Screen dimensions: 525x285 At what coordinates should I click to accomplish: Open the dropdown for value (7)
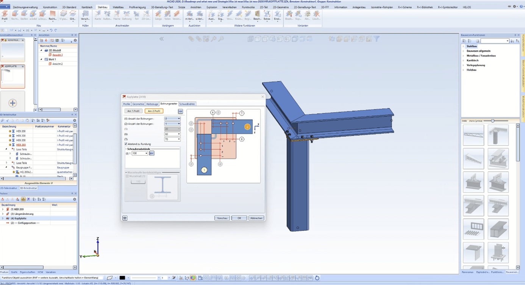(179, 139)
